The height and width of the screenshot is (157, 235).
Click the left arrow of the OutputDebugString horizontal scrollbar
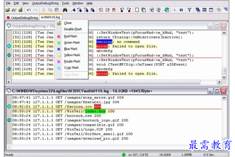click(9, 82)
